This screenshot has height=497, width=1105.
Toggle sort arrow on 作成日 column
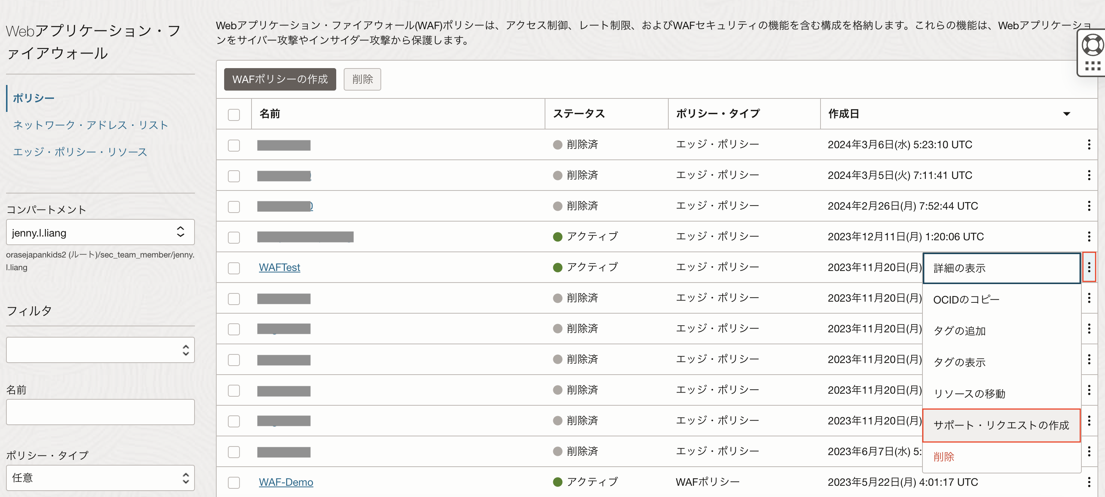[1066, 114]
